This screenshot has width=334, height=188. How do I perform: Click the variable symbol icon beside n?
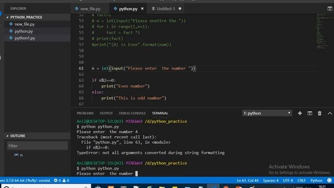tap(16, 155)
